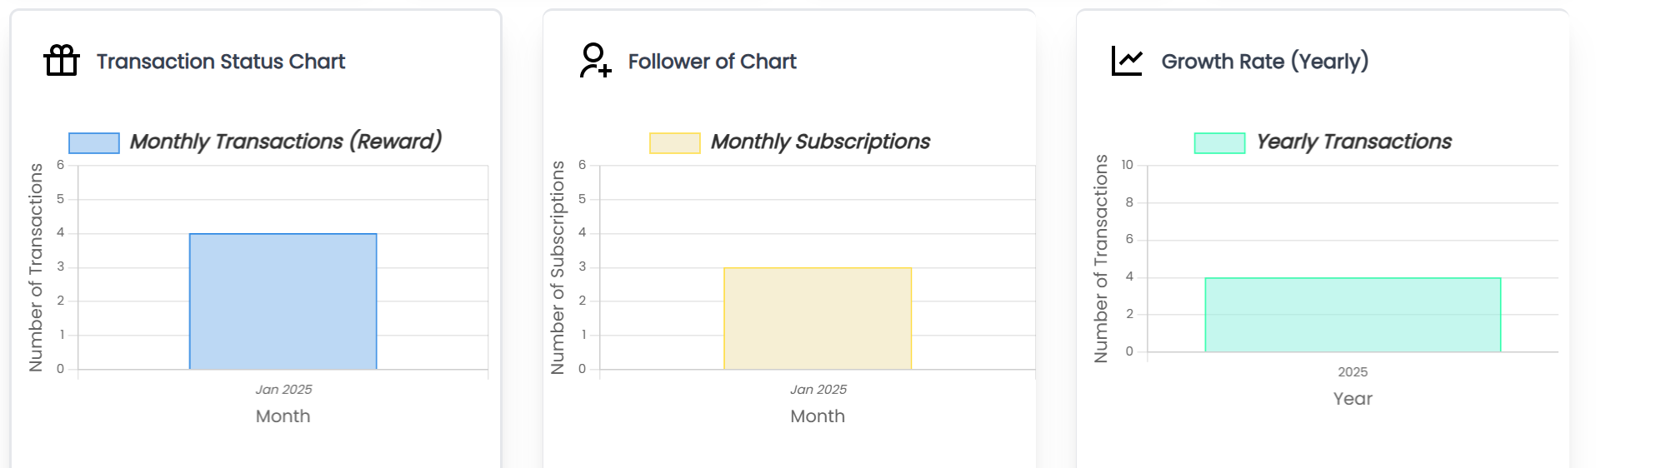1671x468 pixels.
Task: Hide the Monthly Subscriptions dataset label
Action: (820, 142)
